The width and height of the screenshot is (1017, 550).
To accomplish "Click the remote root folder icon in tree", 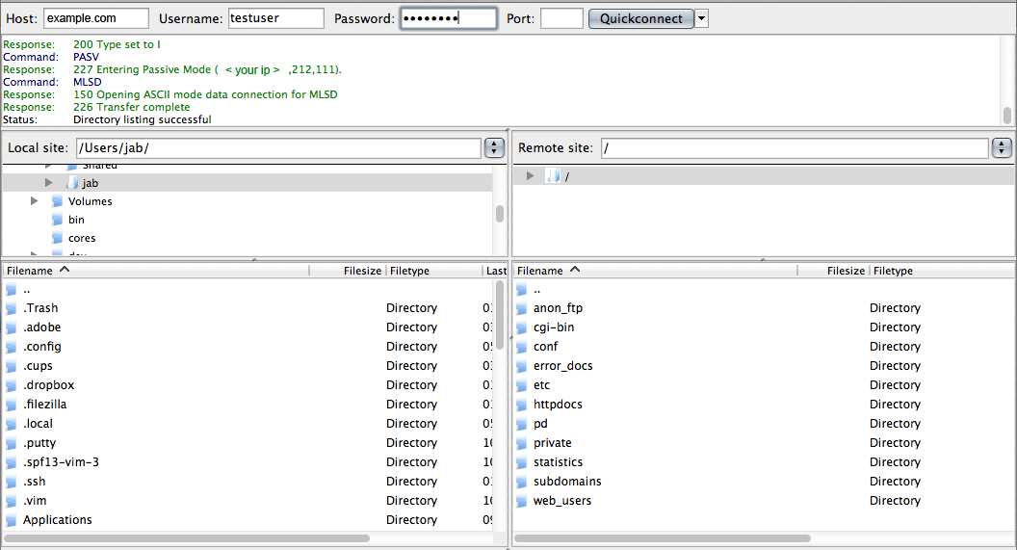I will tap(553, 176).
